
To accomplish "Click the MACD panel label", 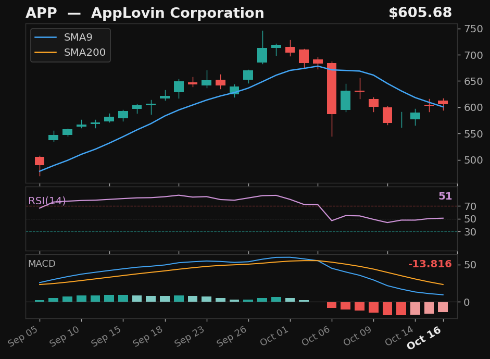I will click(42, 264).
